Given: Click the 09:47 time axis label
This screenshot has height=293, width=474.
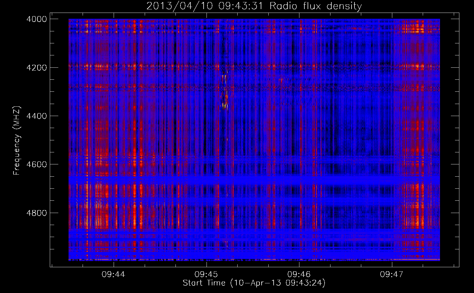Looking at the screenshot, I should click(392, 274).
